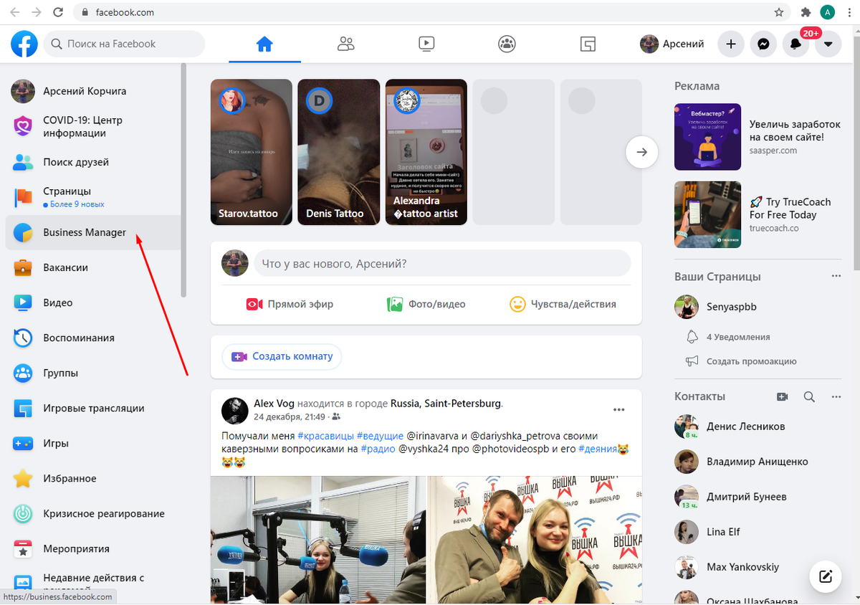Switch to the Groups tab

pyautogui.click(x=507, y=44)
